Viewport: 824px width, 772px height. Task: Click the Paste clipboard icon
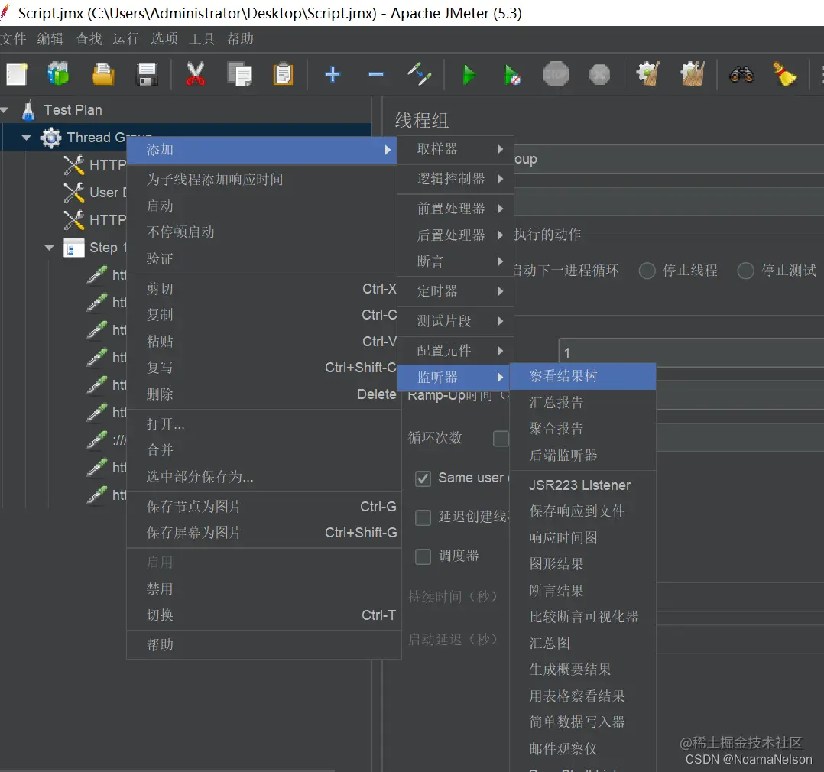[x=284, y=74]
